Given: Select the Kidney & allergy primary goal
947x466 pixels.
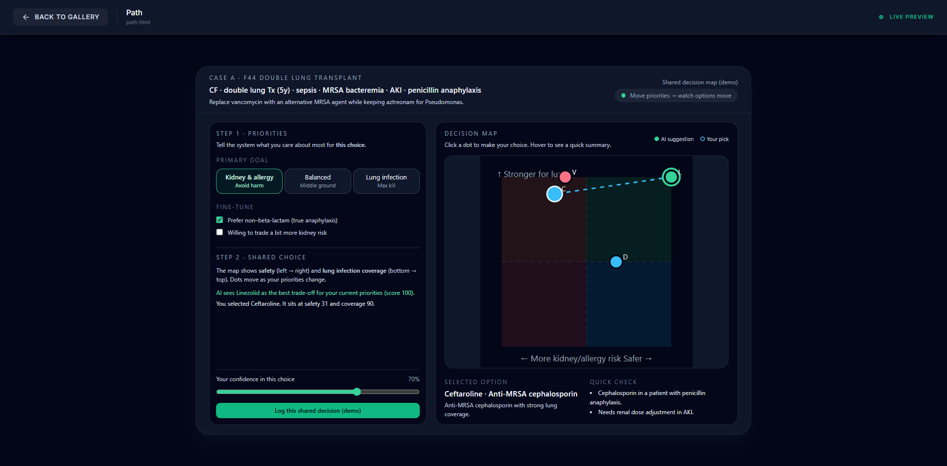Looking at the screenshot, I should coord(249,181).
